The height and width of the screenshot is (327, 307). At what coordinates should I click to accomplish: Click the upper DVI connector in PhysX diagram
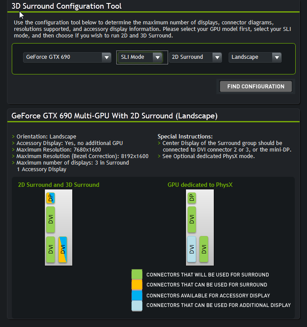192,219
